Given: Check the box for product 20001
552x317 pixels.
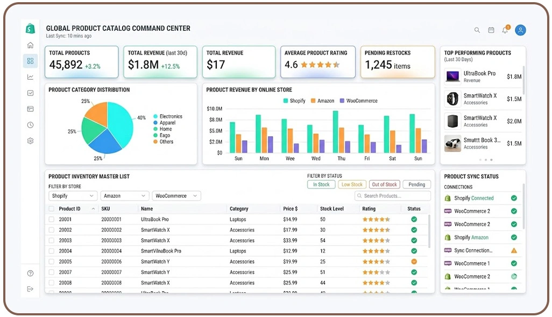Looking at the screenshot, I should (x=52, y=220).
